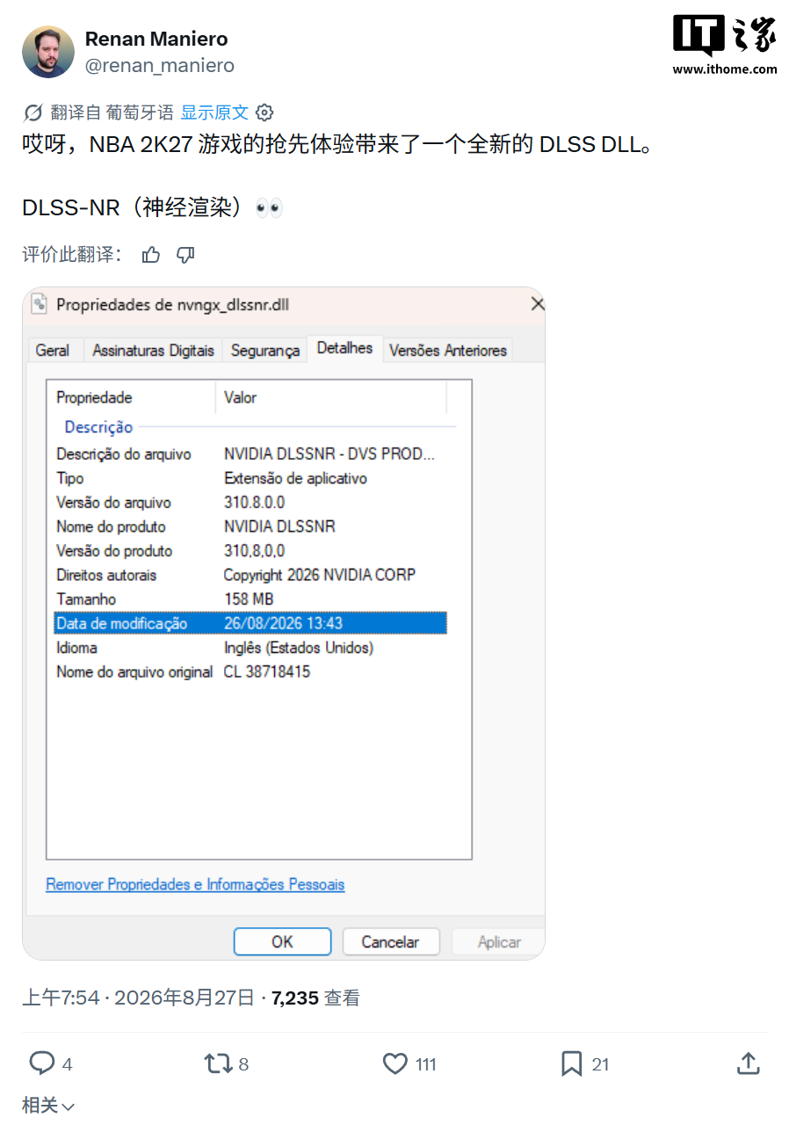
Task: Click the thumbs up translation rating
Action: pyautogui.click(x=151, y=255)
